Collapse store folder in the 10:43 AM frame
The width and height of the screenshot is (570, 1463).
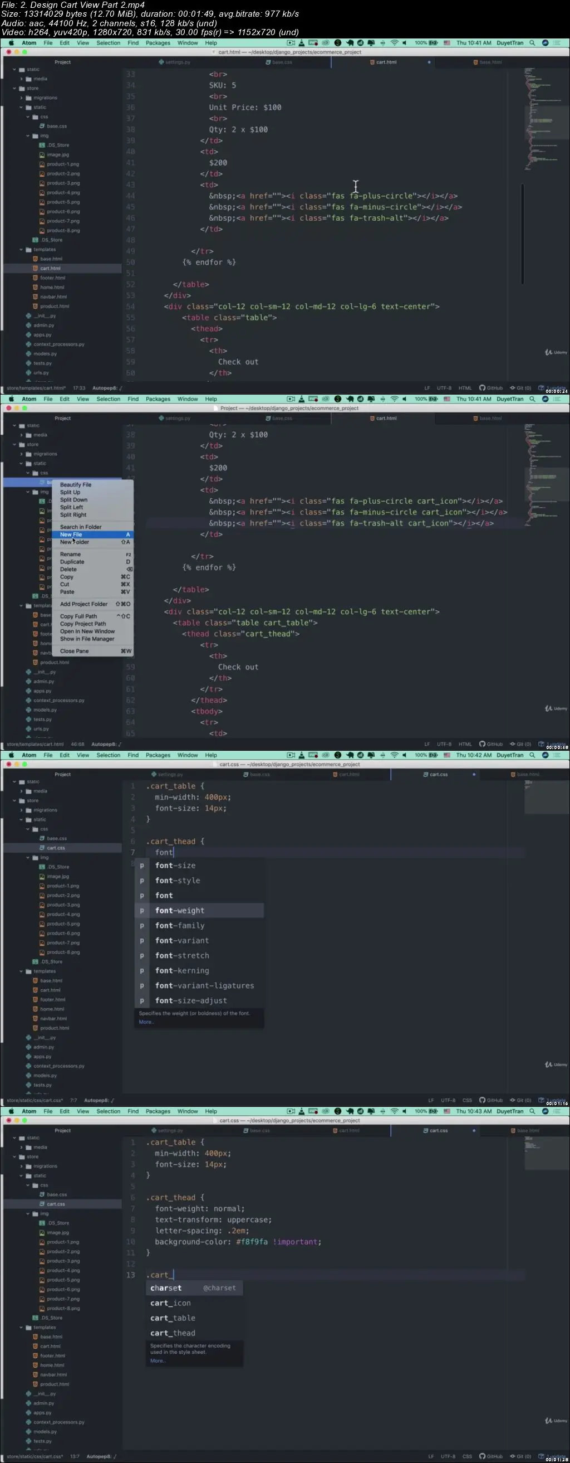[x=14, y=1156]
